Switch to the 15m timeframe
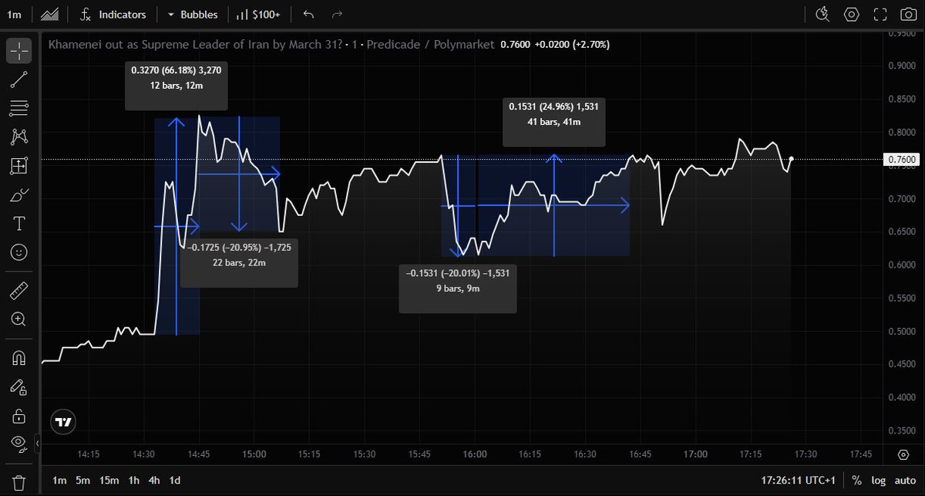Viewport: 925px width, 496px height. pyautogui.click(x=109, y=480)
